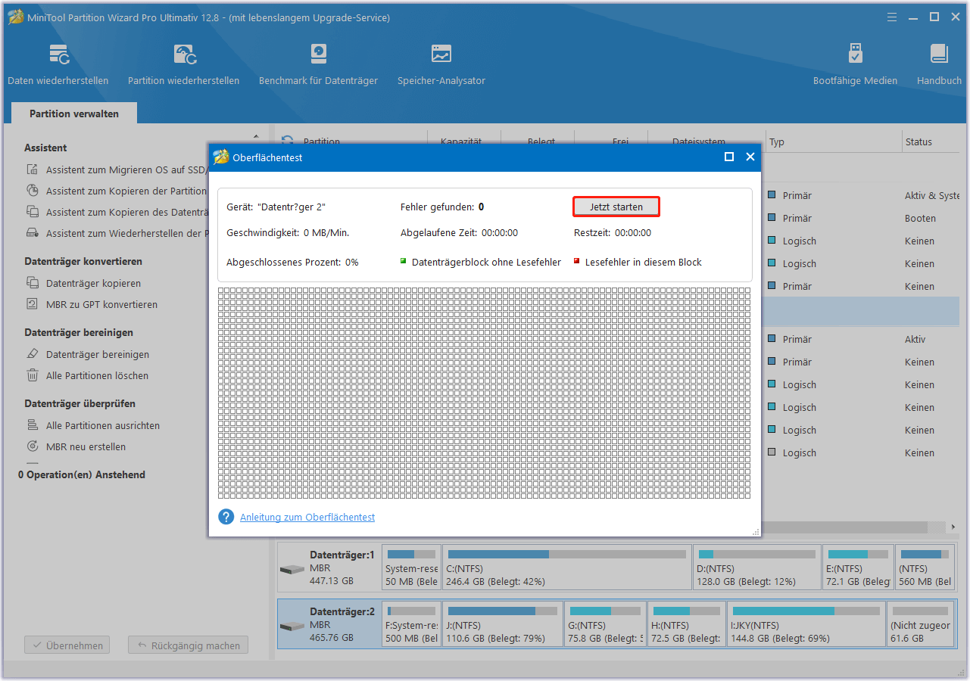Select C:(NTFS) partition block

pos(566,567)
